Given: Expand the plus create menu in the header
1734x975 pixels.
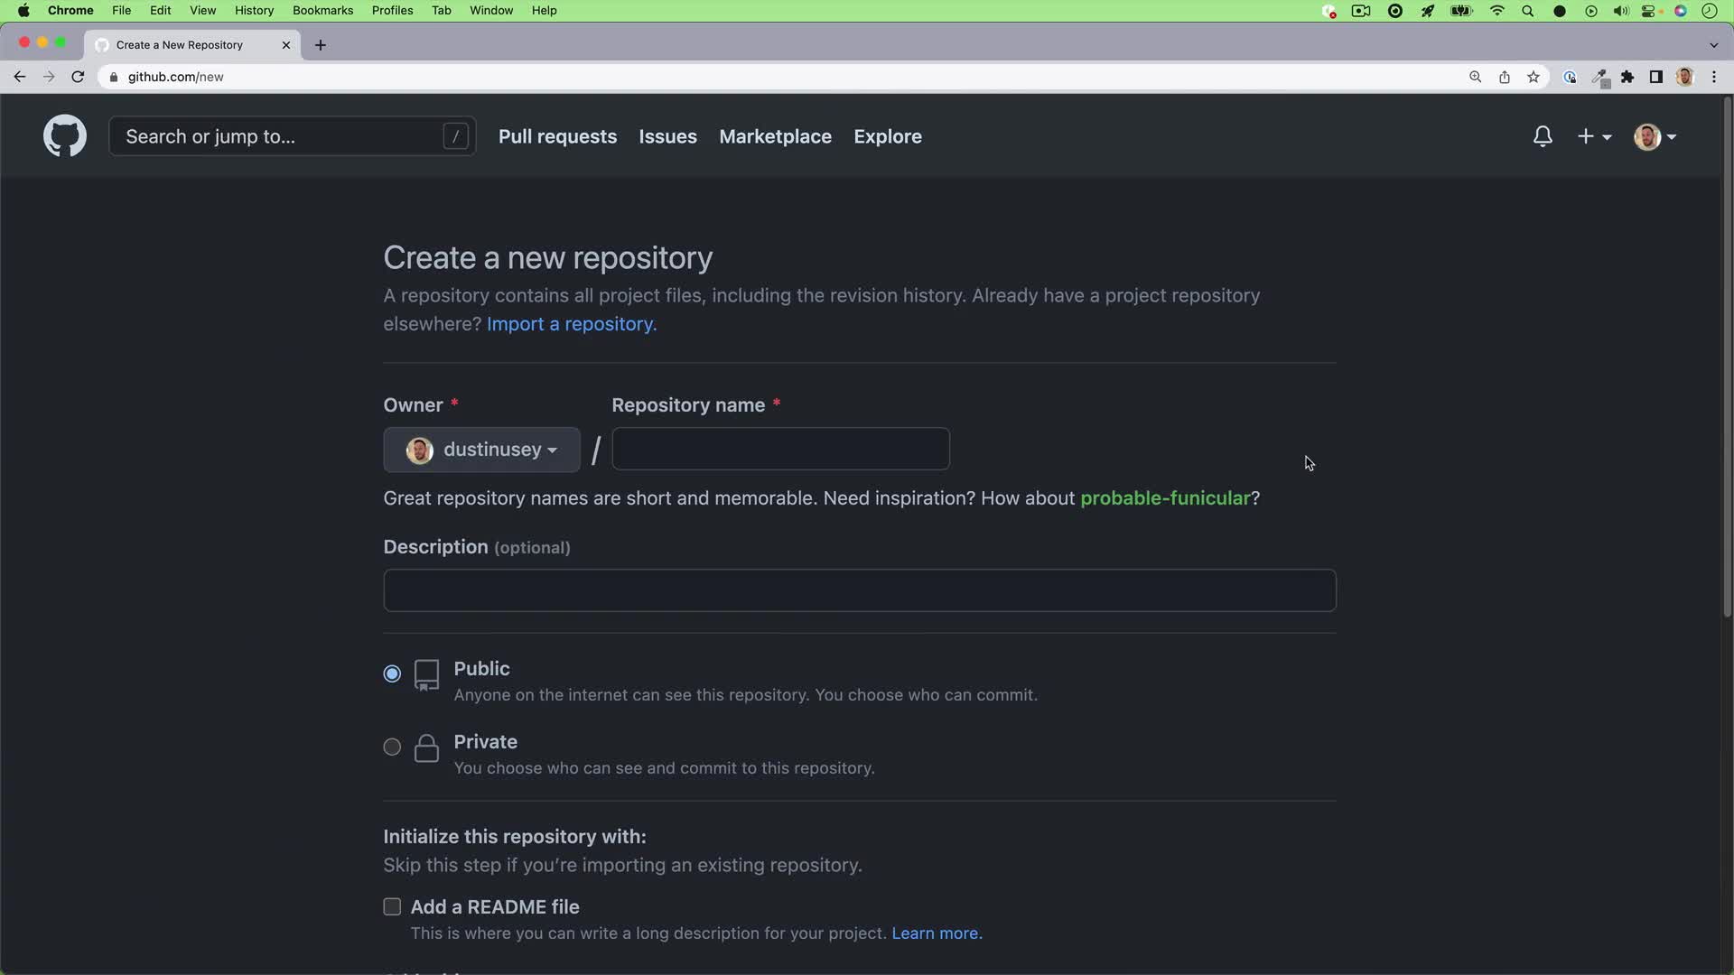Looking at the screenshot, I should coord(1594,136).
